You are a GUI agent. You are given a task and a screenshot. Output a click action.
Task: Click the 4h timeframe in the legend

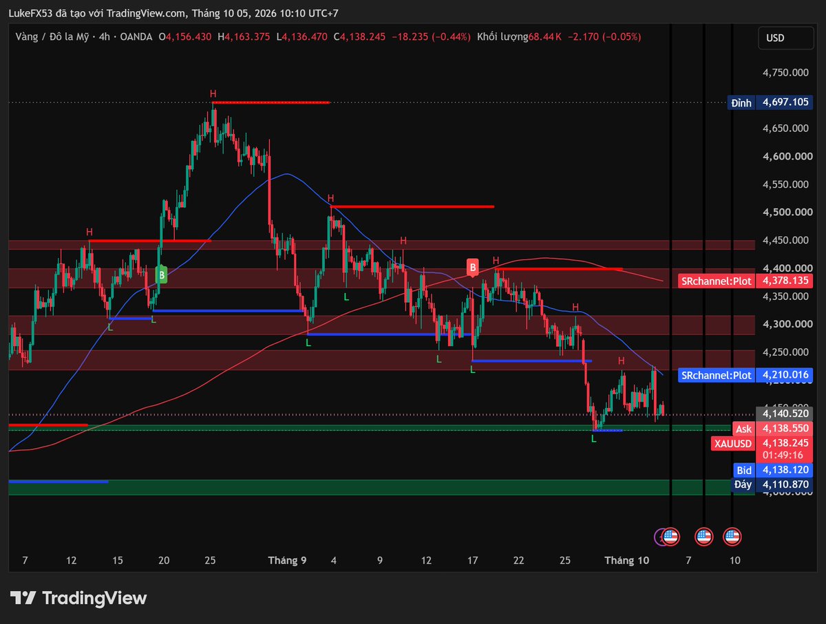(105, 36)
